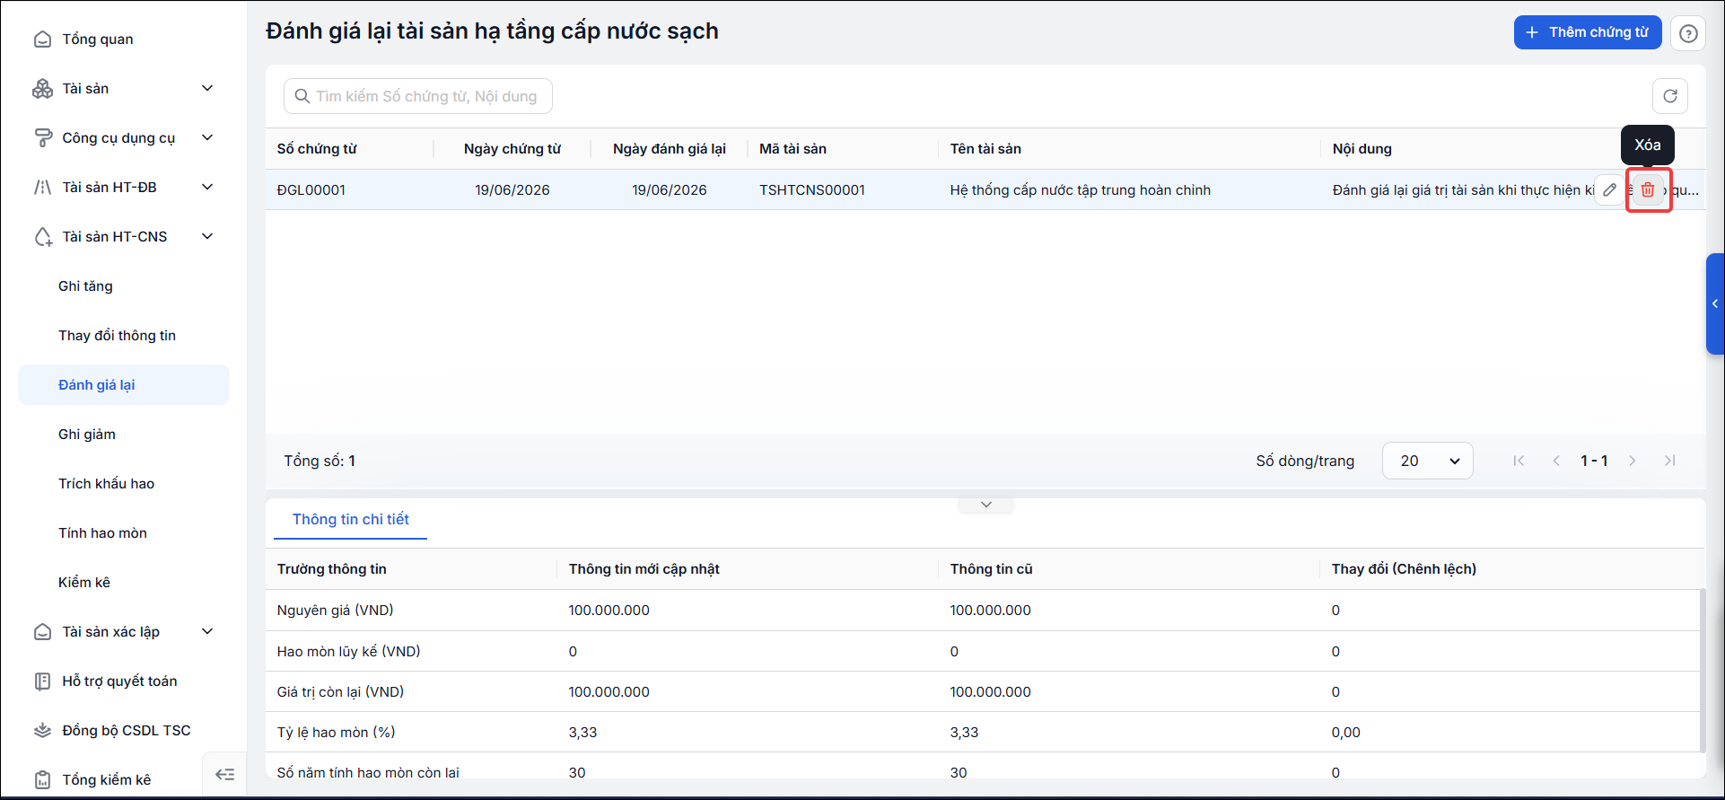Click the help question mark icon
This screenshot has height=800, width=1725.
1688,33
